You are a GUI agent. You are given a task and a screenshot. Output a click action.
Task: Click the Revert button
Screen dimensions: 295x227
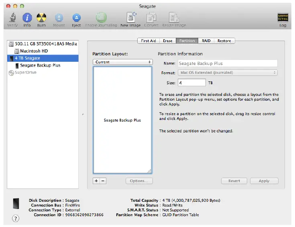point(234,181)
